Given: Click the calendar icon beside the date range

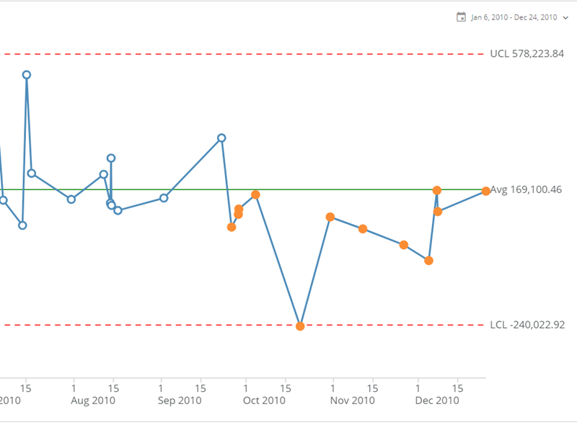Looking at the screenshot, I should [461, 17].
